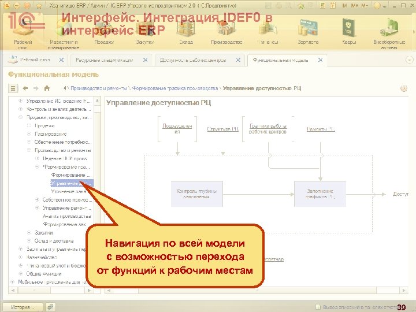Close the Функциональная модель tab

click(320, 60)
